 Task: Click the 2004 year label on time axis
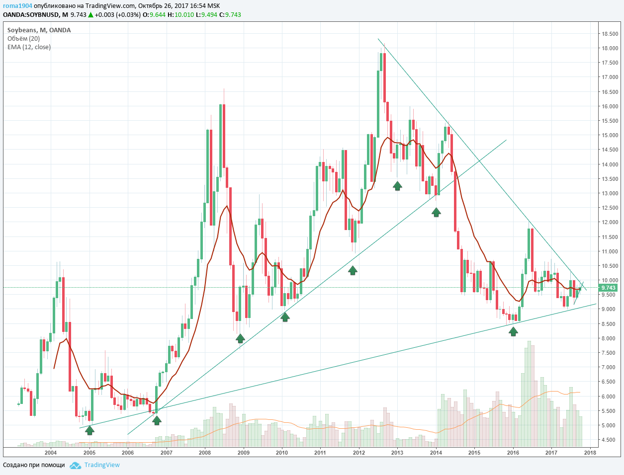point(51,453)
